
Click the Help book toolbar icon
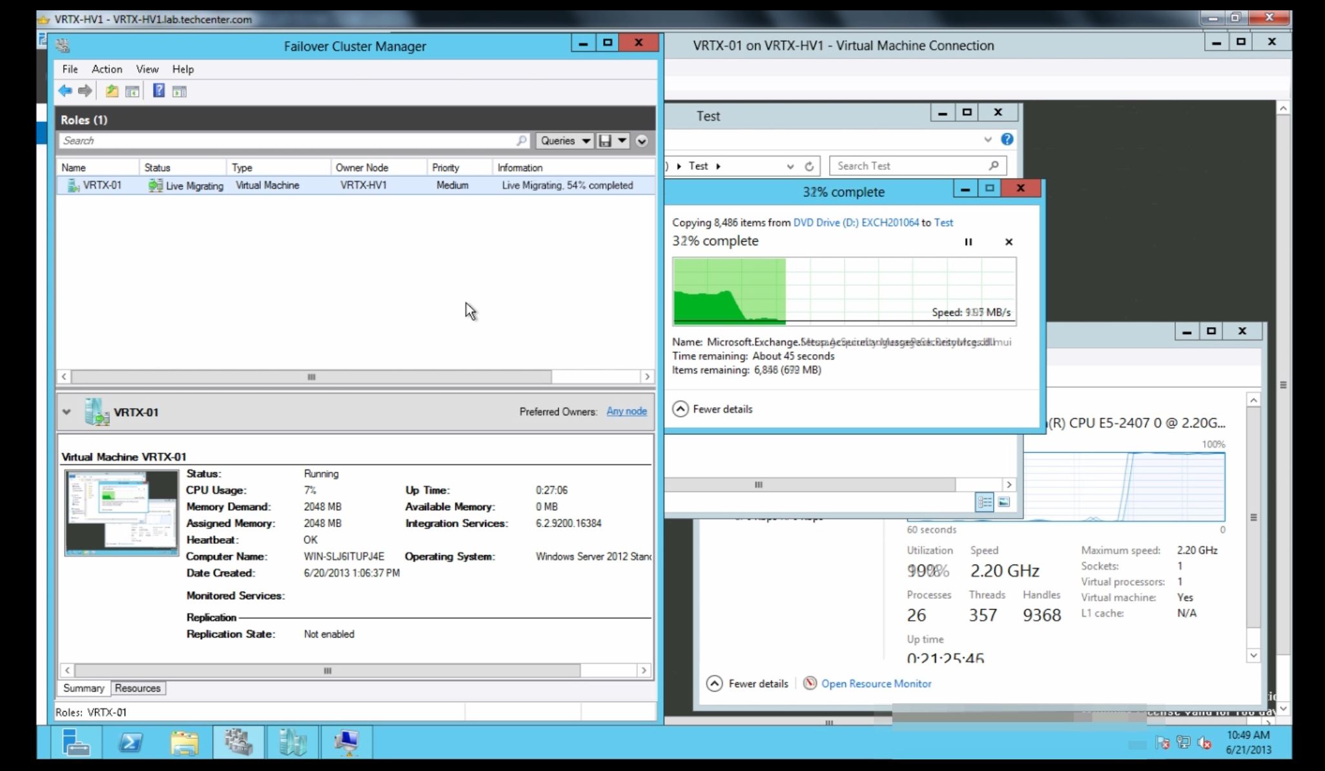point(159,91)
